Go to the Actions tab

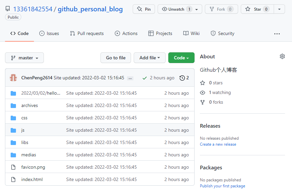click(x=126, y=33)
